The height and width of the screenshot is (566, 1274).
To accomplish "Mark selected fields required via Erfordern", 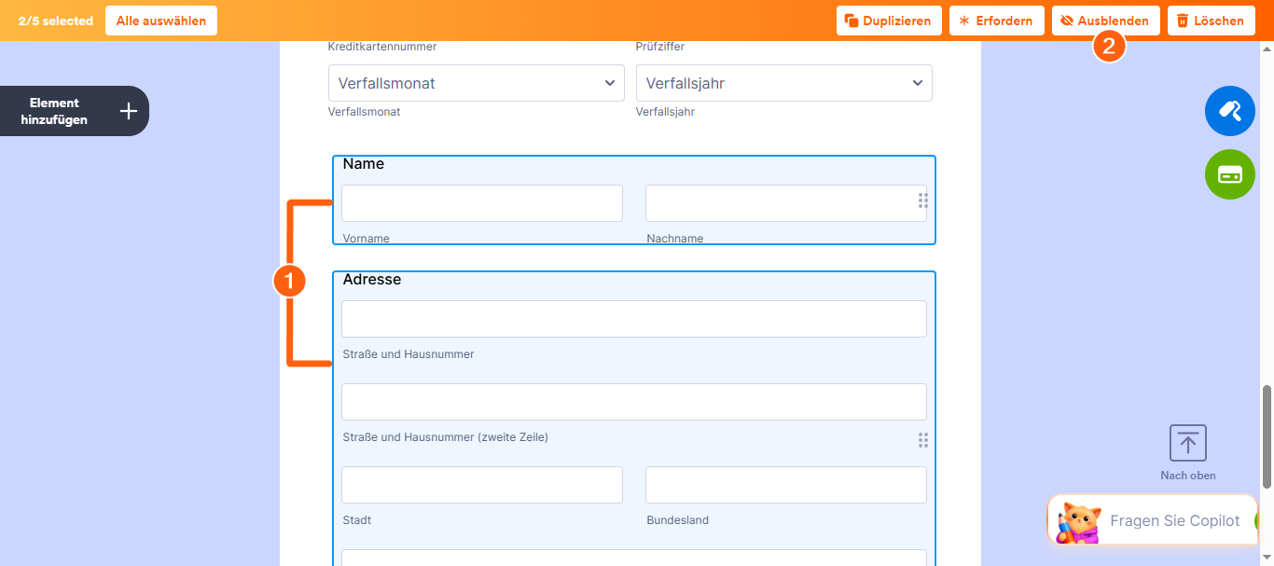I will point(997,21).
